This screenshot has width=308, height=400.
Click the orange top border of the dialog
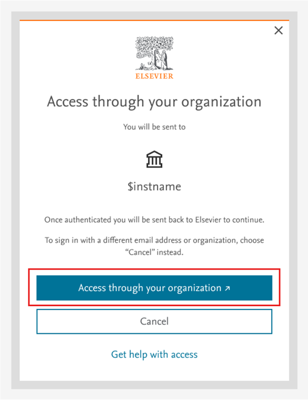coord(154,20)
